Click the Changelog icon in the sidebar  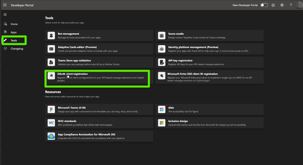point(5,48)
